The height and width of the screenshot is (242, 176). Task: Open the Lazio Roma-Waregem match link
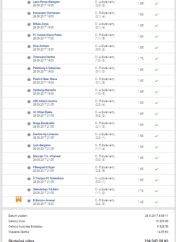pos(46,2)
